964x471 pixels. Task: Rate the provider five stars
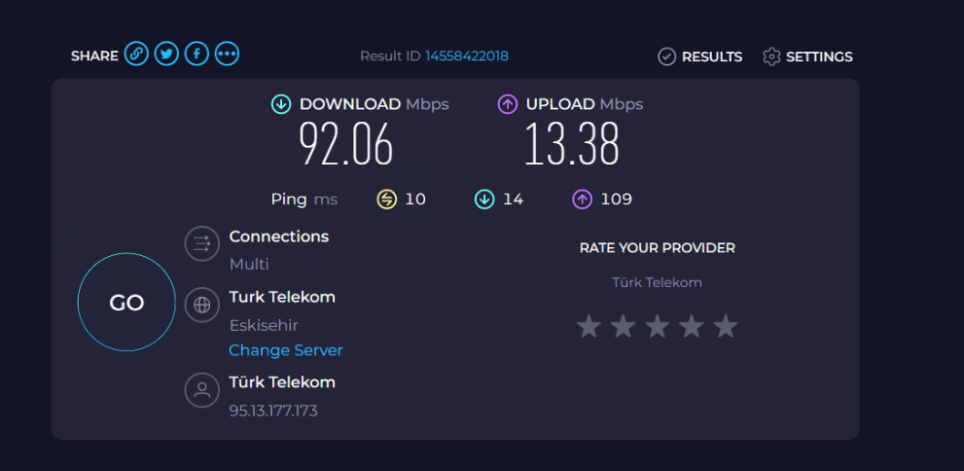pos(725,326)
